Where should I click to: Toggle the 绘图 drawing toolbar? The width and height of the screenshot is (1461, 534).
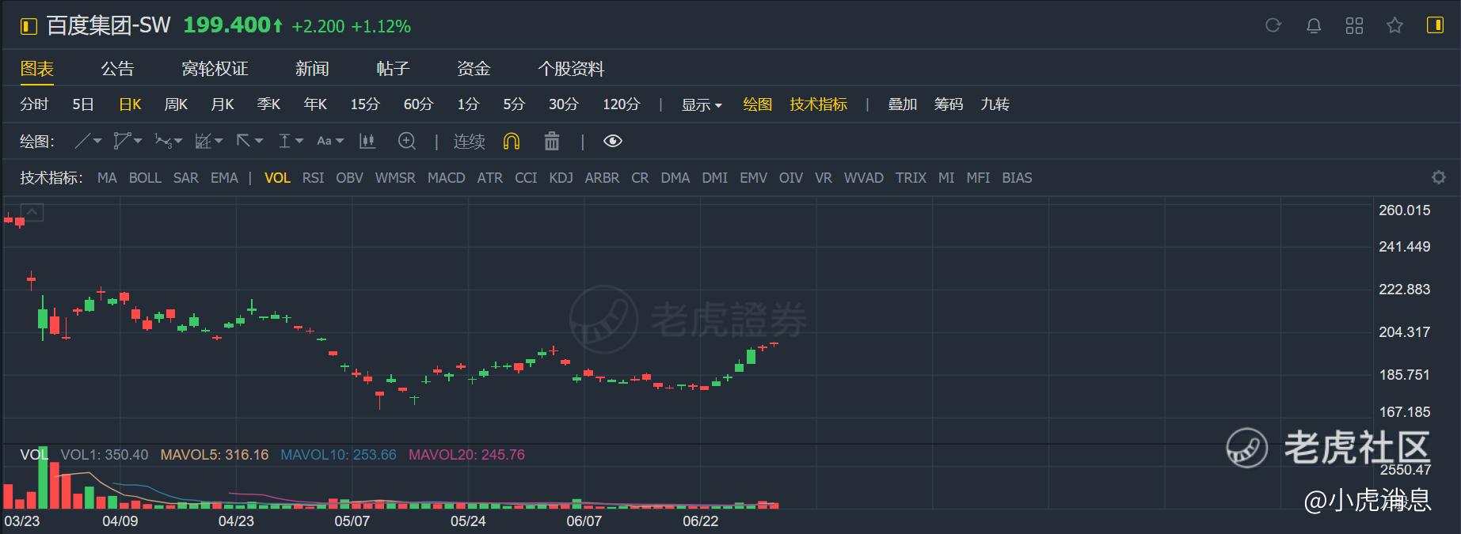click(758, 104)
